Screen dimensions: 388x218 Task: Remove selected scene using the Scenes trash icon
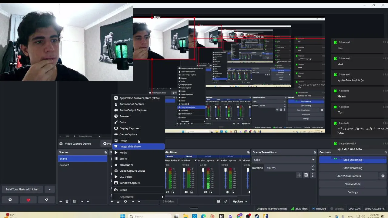67,201
